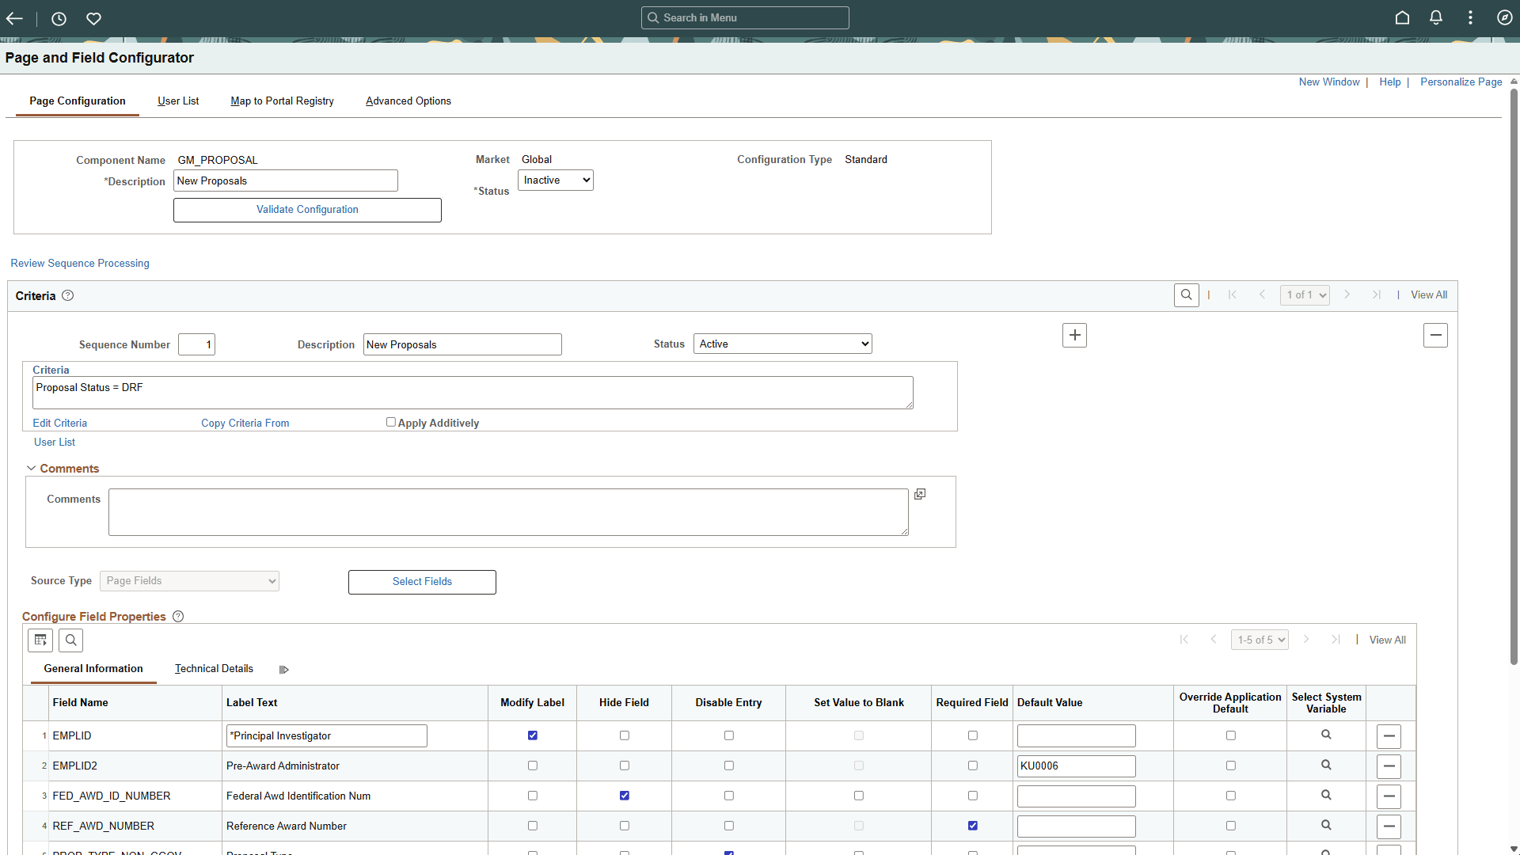
Task: Open grid personalization icon above General Information
Action: click(40, 640)
